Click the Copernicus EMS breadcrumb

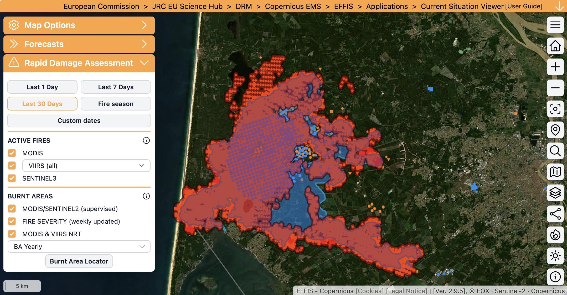tap(293, 6)
